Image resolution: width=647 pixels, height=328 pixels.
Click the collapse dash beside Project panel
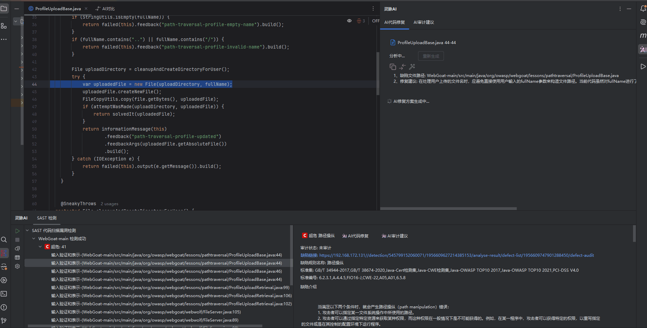pos(17,8)
